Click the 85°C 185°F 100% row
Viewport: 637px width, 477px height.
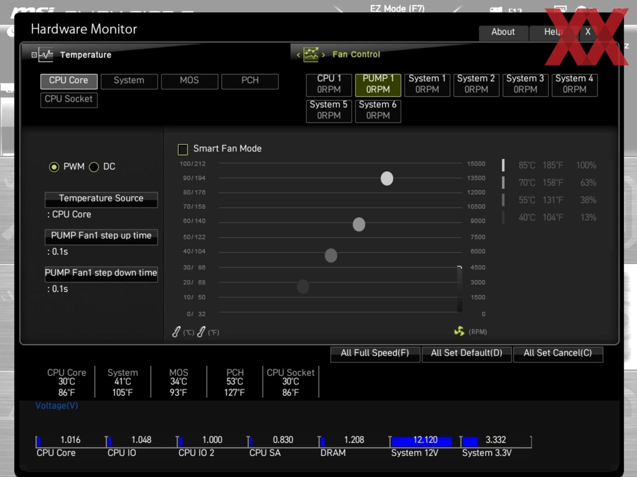click(550, 165)
